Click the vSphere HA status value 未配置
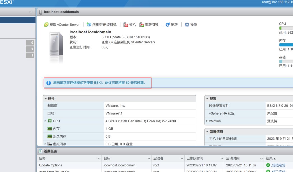This screenshot has width=293, height=172. (x=272, y=113)
